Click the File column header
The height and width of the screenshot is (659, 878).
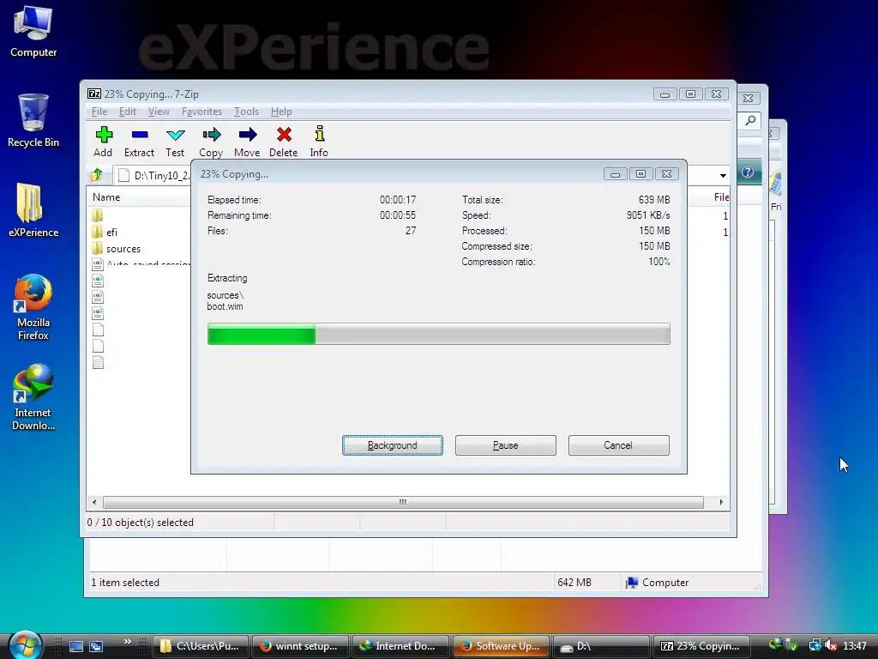(x=721, y=197)
